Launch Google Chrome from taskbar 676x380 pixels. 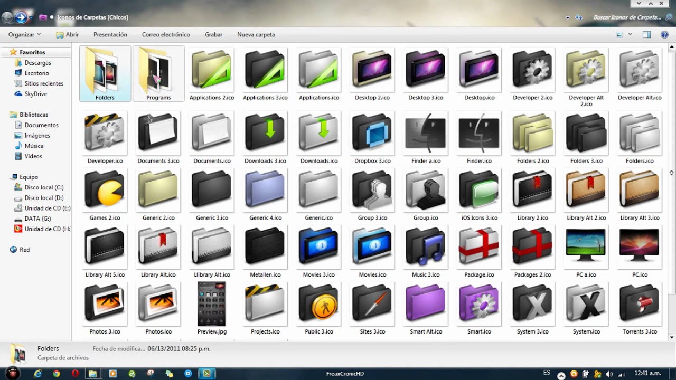coord(57,373)
